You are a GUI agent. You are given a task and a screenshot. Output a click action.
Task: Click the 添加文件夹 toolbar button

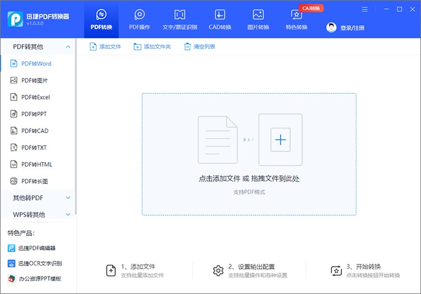tap(152, 46)
